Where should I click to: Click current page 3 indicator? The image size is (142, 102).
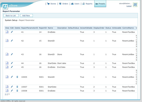pos(9,94)
